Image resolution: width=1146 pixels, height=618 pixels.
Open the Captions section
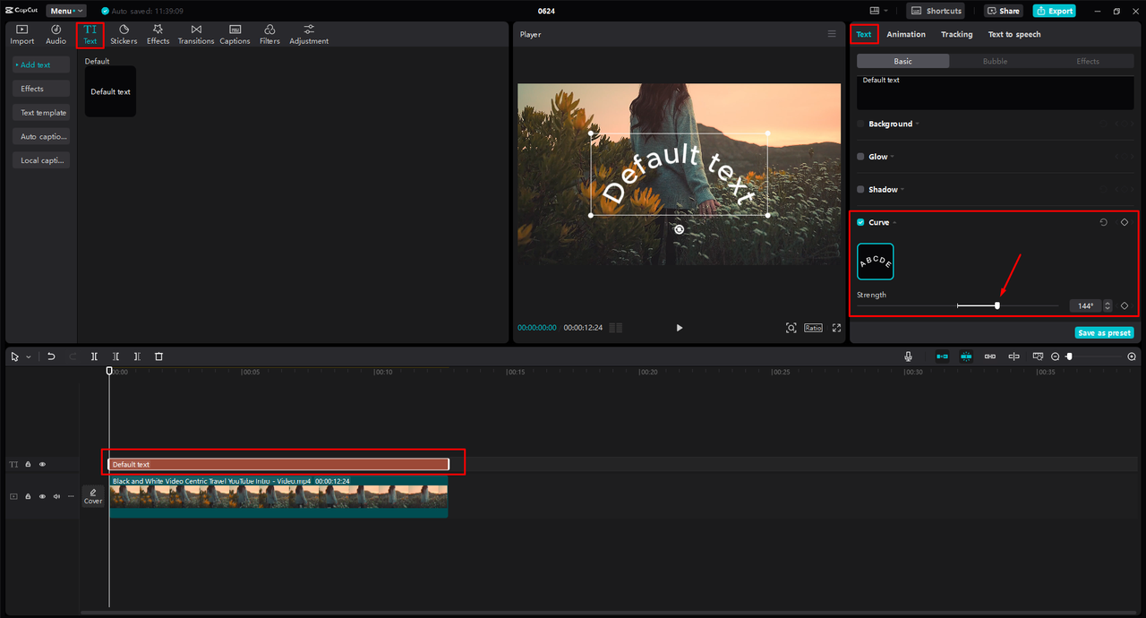coord(235,35)
